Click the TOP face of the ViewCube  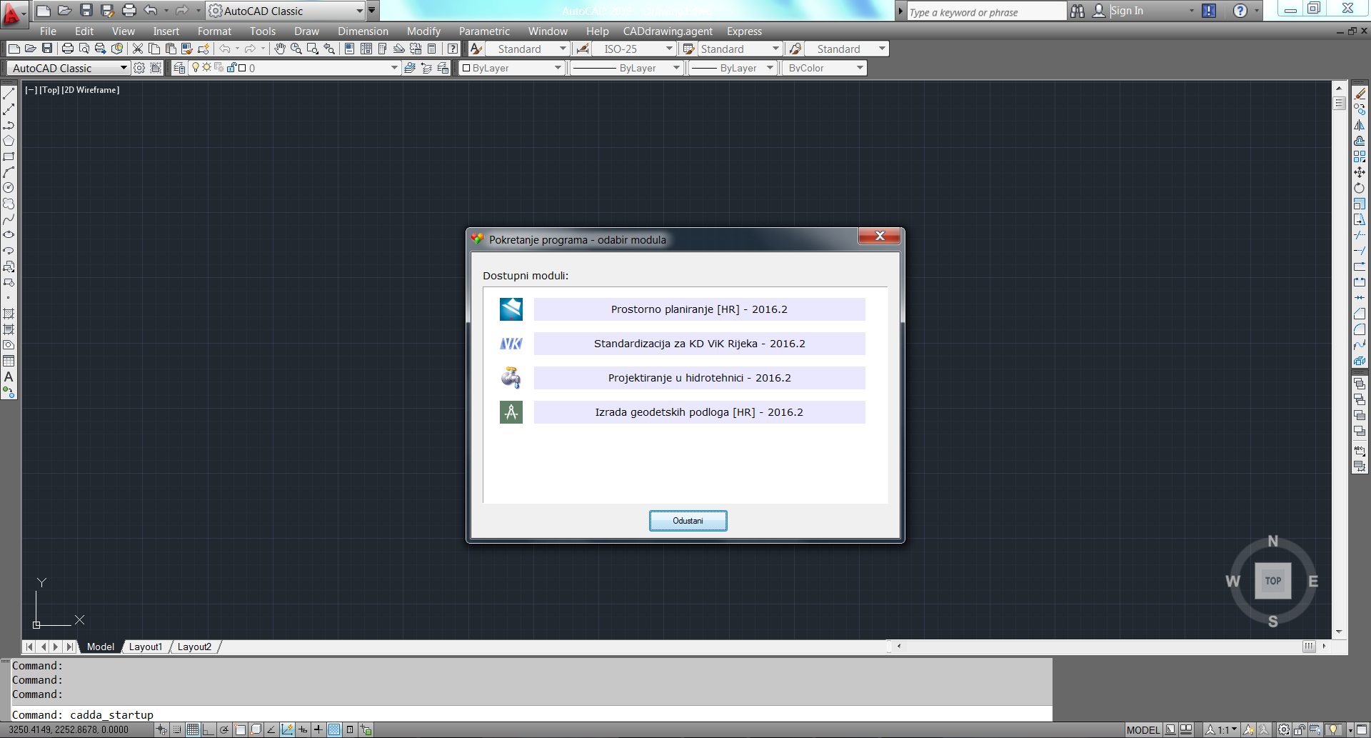pos(1273,581)
